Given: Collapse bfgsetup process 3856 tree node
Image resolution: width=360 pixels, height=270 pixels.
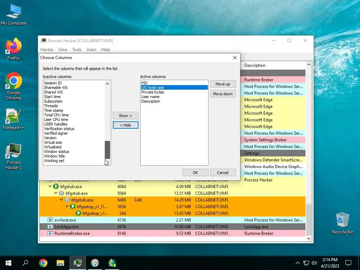Looking at the screenshot, I should tap(67, 206).
